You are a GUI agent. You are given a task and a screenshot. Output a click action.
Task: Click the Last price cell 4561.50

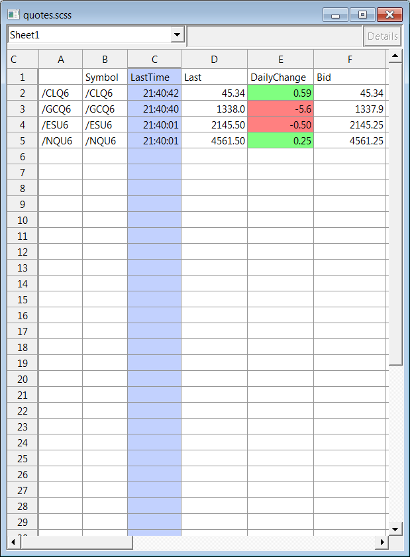215,140
